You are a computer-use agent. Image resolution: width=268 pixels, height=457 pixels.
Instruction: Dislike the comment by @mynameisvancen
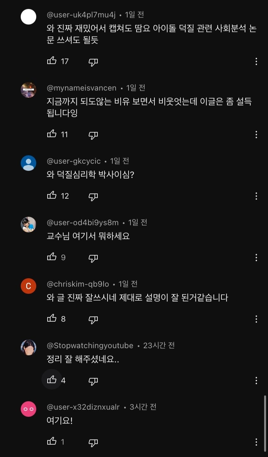coord(93,135)
